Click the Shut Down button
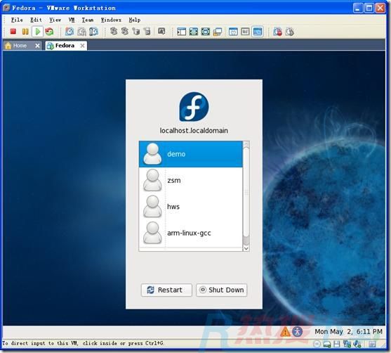This screenshot has height=353, width=391. pos(221,290)
